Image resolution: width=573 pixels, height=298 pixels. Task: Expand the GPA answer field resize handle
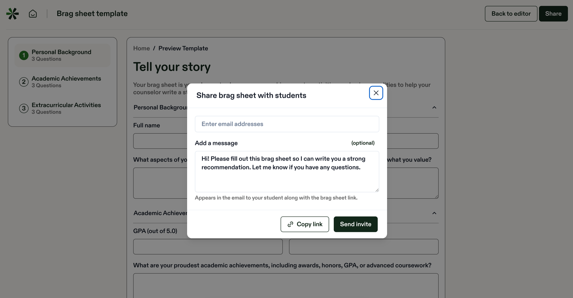tap(437, 196)
